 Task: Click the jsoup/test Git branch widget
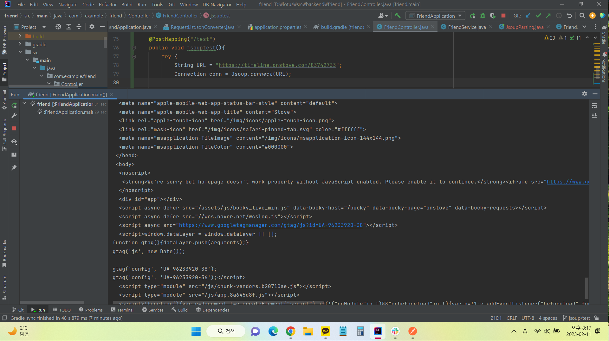pyautogui.click(x=576, y=318)
